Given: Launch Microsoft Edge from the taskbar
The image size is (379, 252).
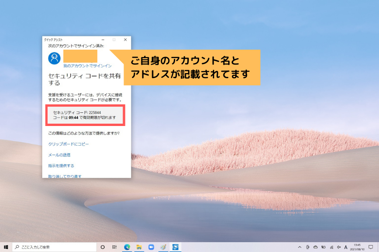Looking at the screenshot, I should point(127,247).
